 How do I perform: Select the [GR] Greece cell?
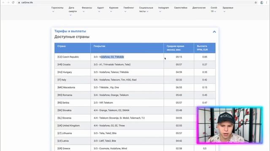click(x=73, y=148)
